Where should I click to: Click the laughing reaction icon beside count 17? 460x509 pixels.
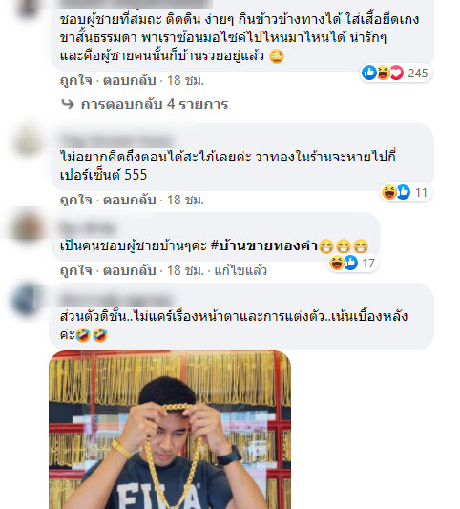pos(336,263)
